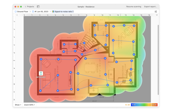The width and height of the screenshot is (172, 111).
Task: Open the Zoom 64% dropdown
Action: [x=29, y=105]
